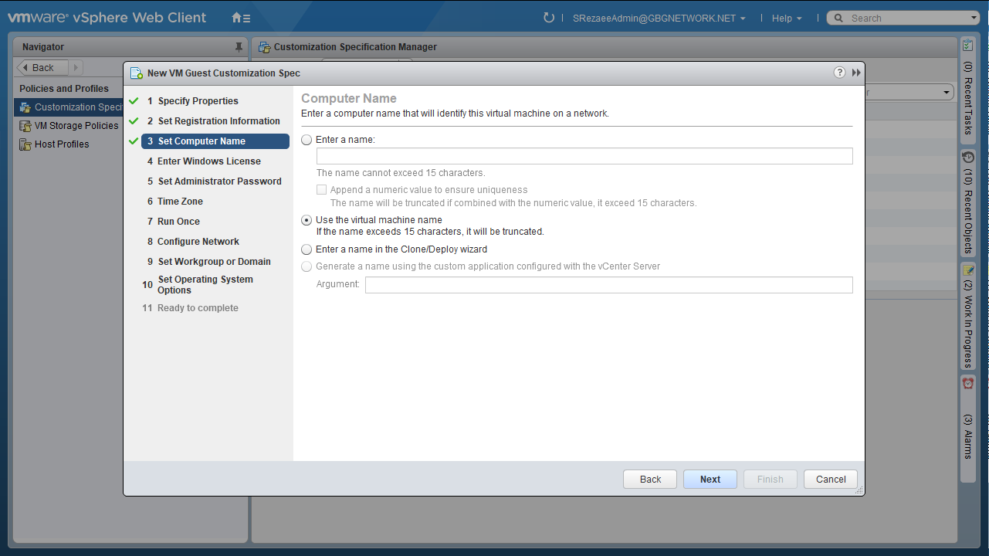Click the double-arrow minimize icon in dialog header
Viewport: 989px width, 556px height.
856,73
